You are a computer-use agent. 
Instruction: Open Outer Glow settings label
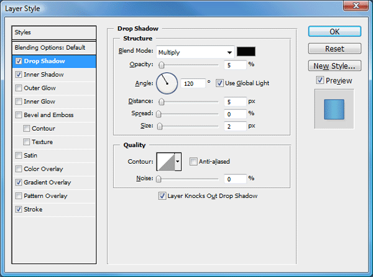(x=40, y=88)
